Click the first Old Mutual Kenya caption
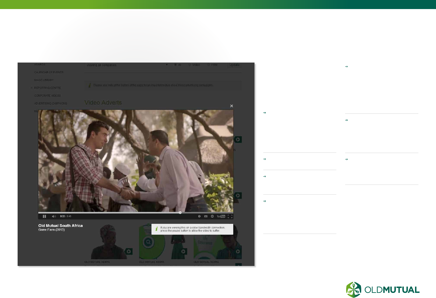Viewport: 436px width, 298px height. point(97,262)
